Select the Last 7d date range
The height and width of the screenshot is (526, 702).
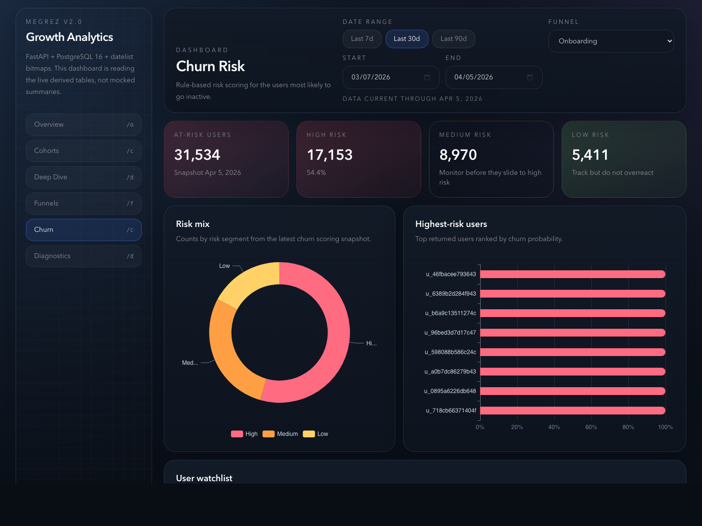click(x=362, y=39)
